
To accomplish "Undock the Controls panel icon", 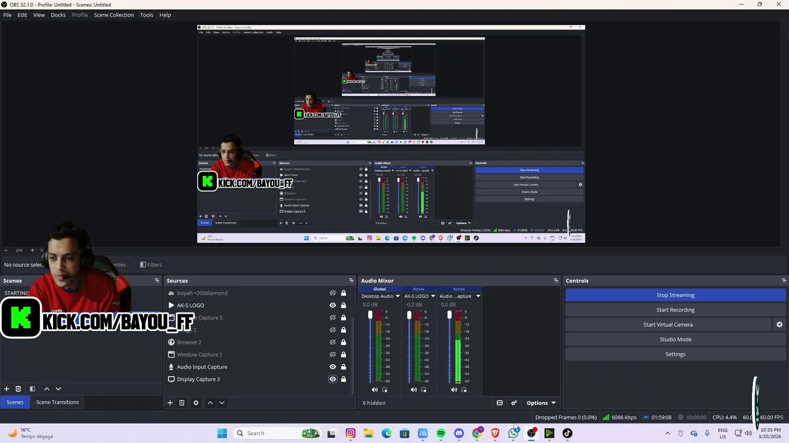I will [784, 281].
